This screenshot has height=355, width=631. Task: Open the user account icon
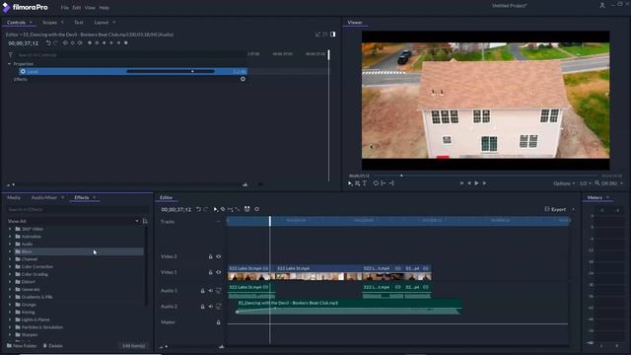602,5
